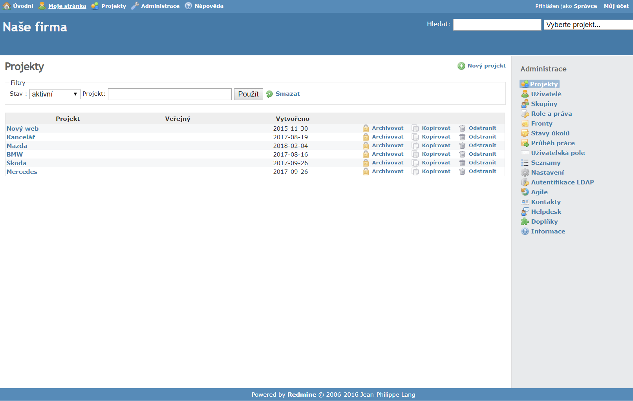Click Odstranit for the BMW project

(482, 154)
